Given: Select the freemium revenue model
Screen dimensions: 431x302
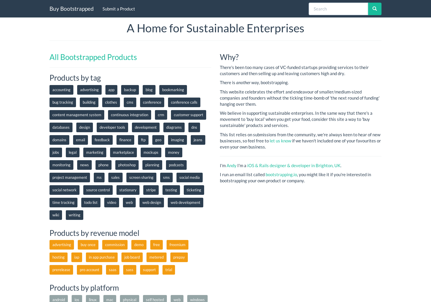Looking at the screenshot, I should tap(177, 245).
